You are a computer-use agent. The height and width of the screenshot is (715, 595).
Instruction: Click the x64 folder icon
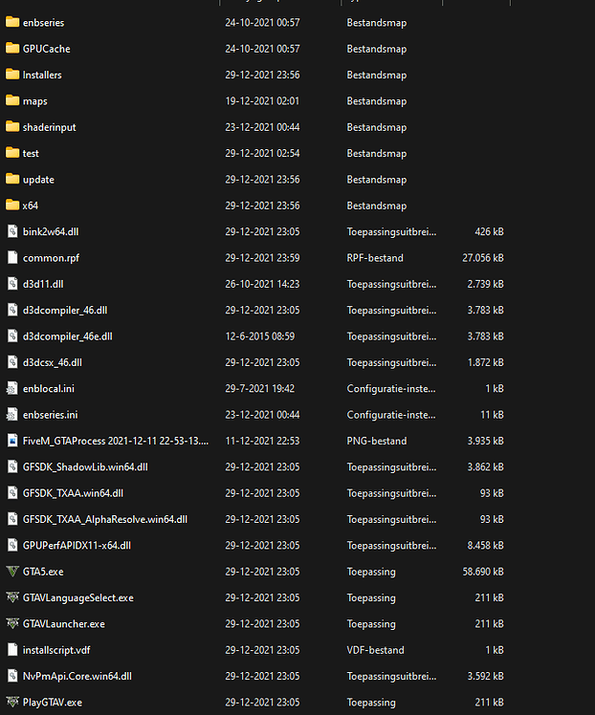[12, 205]
